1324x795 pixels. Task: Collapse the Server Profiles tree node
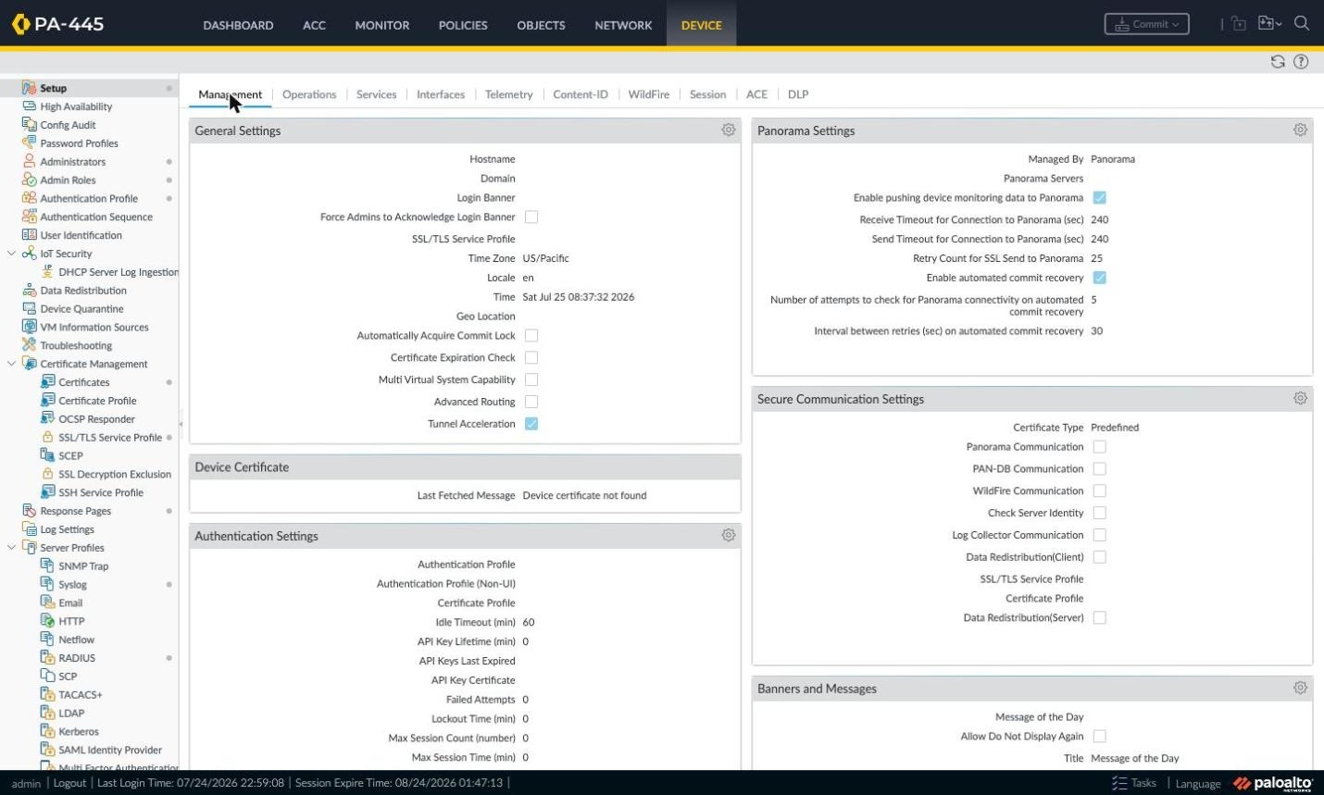click(x=11, y=548)
